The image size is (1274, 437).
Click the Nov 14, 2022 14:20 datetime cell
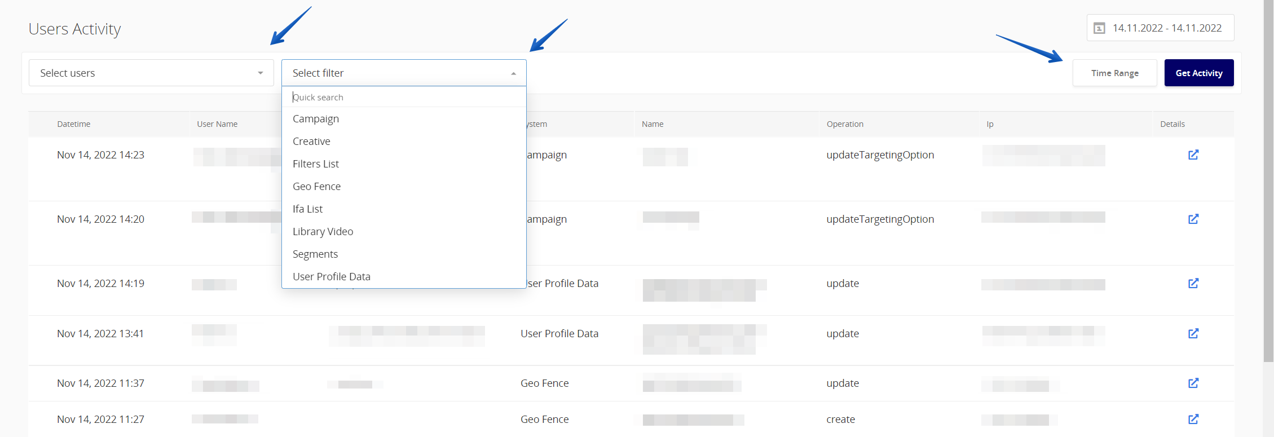100,219
